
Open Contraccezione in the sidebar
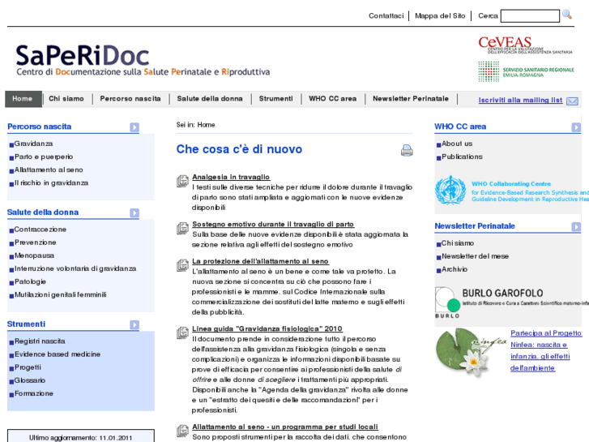(41, 230)
